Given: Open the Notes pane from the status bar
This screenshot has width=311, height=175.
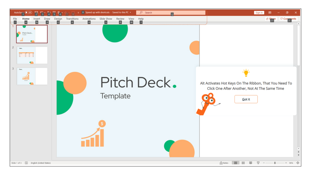Looking at the screenshot, I should click(224, 163).
